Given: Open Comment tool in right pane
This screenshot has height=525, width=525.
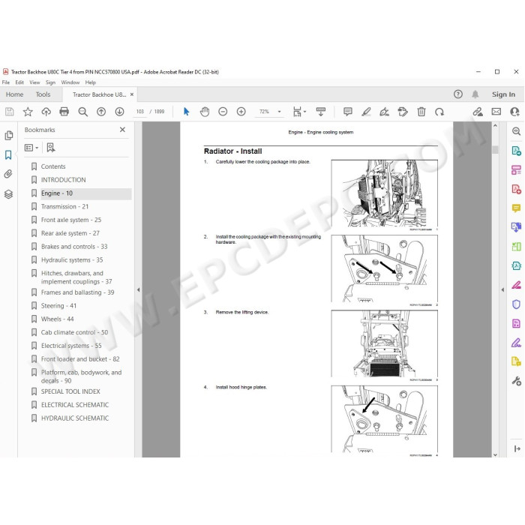Looking at the screenshot, I should click(516, 208).
